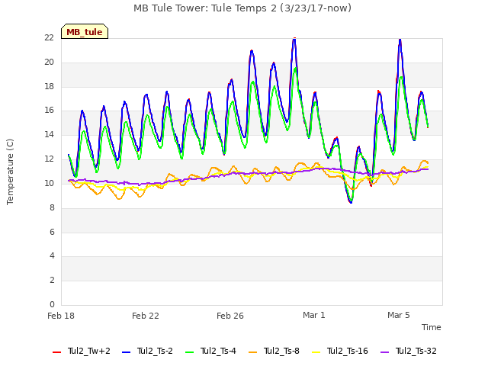Click the yellow Tul2_Ts-16 legend swatch
This screenshot has width=488, height=366.
[x=316, y=352]
